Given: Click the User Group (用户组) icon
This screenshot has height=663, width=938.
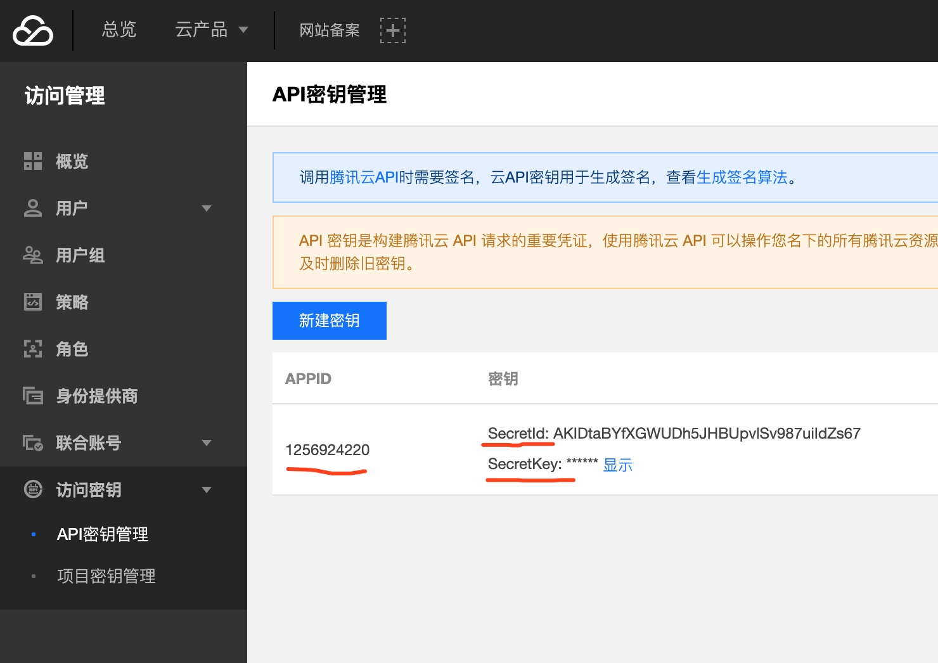Looking at the screenshot, I should point(33,255).
